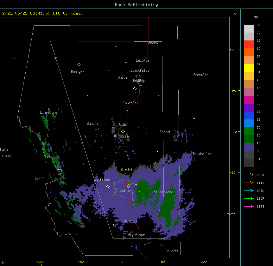273x266 pixels.
Task: Click the Banff label
Action: pos(39,179)
